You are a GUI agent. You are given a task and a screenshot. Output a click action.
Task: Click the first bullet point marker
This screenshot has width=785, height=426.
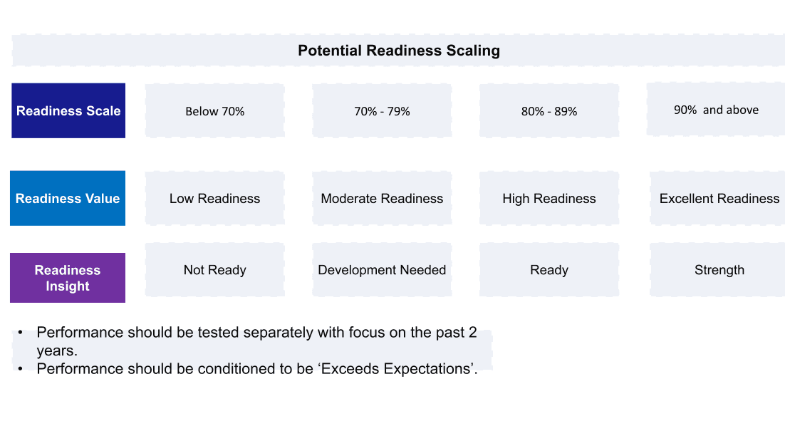[x=20, y=333]
